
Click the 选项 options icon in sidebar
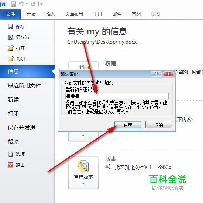(10, 154)
